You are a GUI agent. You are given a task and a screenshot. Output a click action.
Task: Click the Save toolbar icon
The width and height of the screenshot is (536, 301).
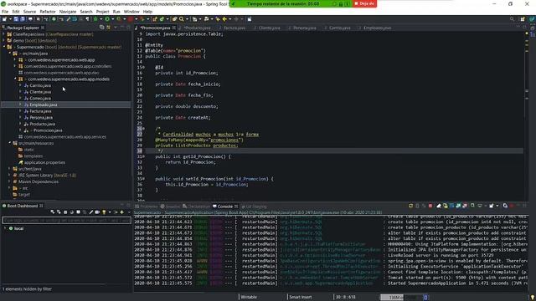[16, 19]
